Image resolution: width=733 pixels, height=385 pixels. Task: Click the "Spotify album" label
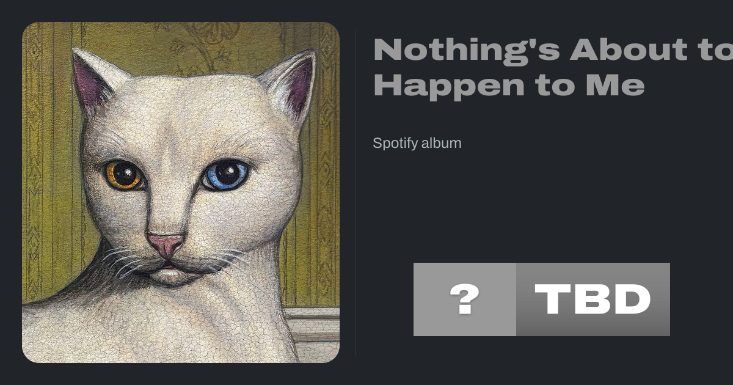[417, 144]
